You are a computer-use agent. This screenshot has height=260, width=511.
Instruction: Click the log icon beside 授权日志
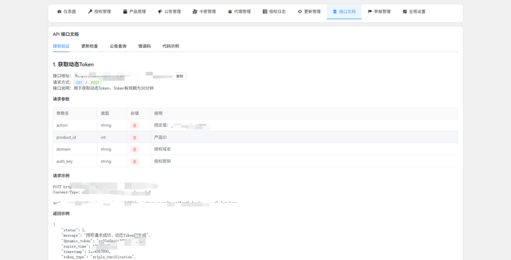pos(265,11)
